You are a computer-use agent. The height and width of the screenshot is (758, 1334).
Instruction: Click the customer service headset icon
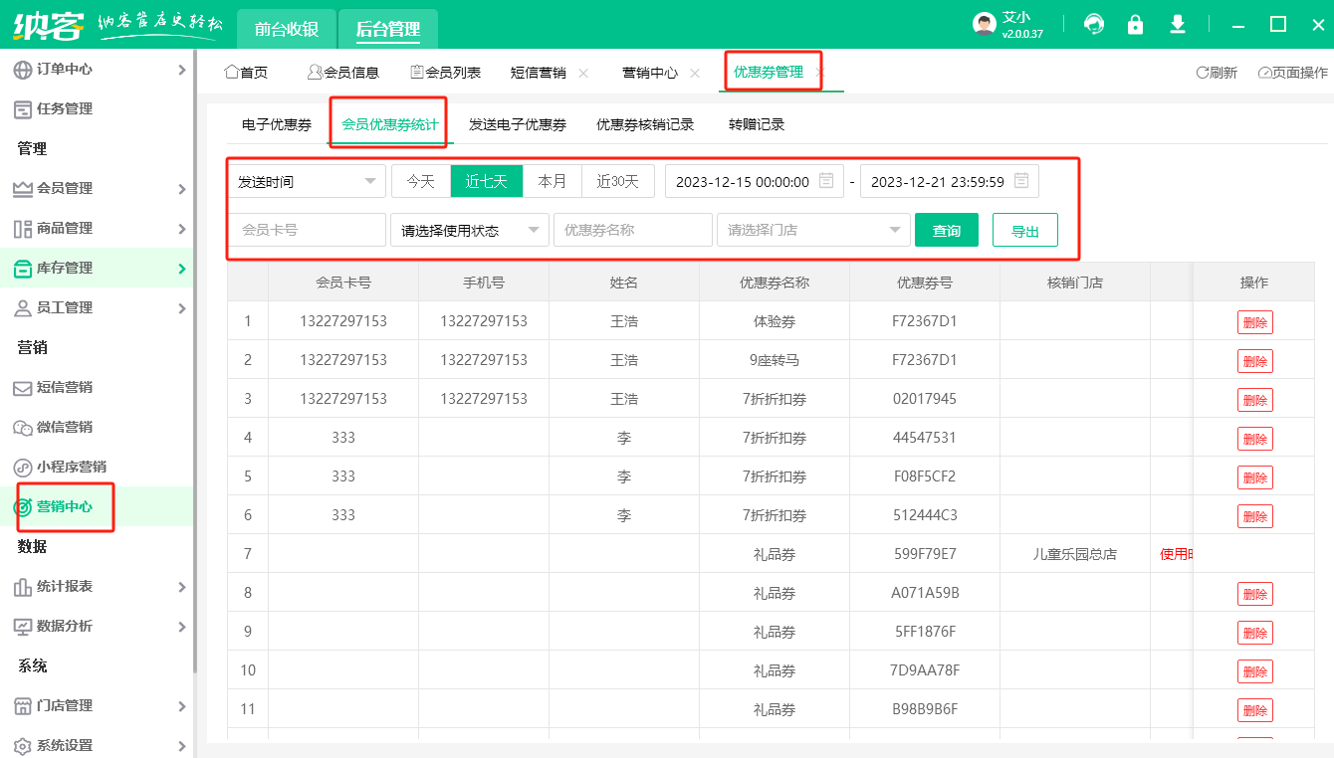pyautogui.click(x=1094, y=25)
